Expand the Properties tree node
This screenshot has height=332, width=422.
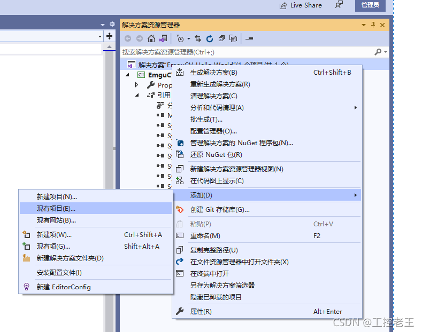pyautogui.click(x=136, y=85)
